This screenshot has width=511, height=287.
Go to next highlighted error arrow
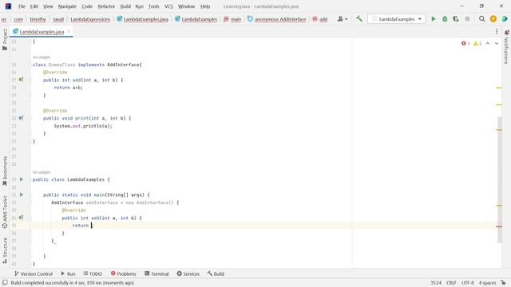497,43
